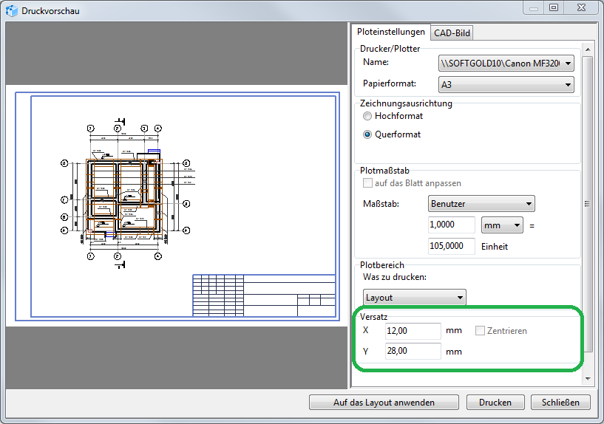This screenshot has height=424, width=604.
Task: Minimize the print preview window
Action: (x=533, y=7)
